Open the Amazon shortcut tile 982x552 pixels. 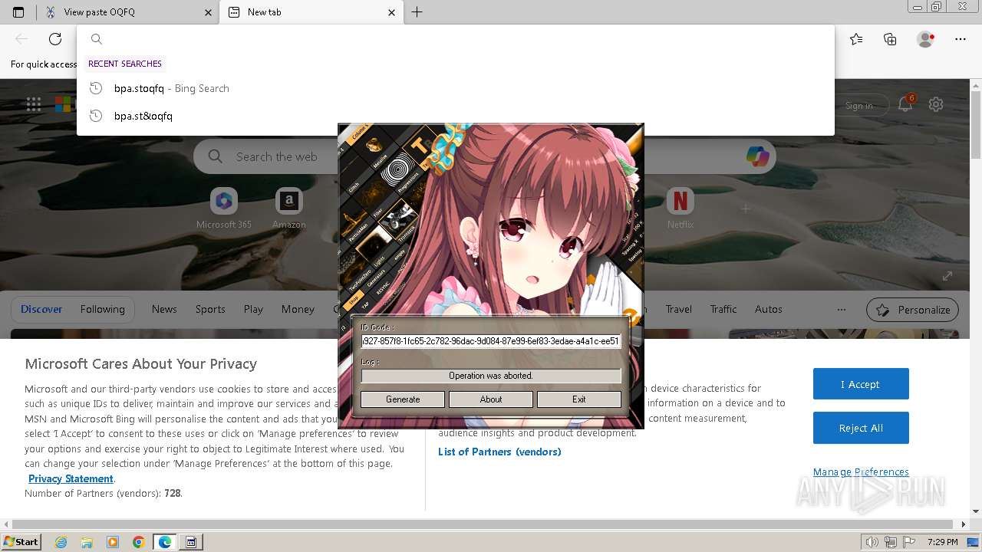[288, 209]
